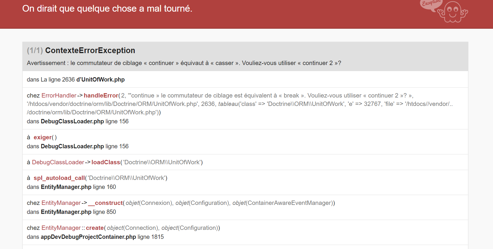Click the 'objet(Connexion)' argument text
The image size is (493, 249).
pos(149,203)
